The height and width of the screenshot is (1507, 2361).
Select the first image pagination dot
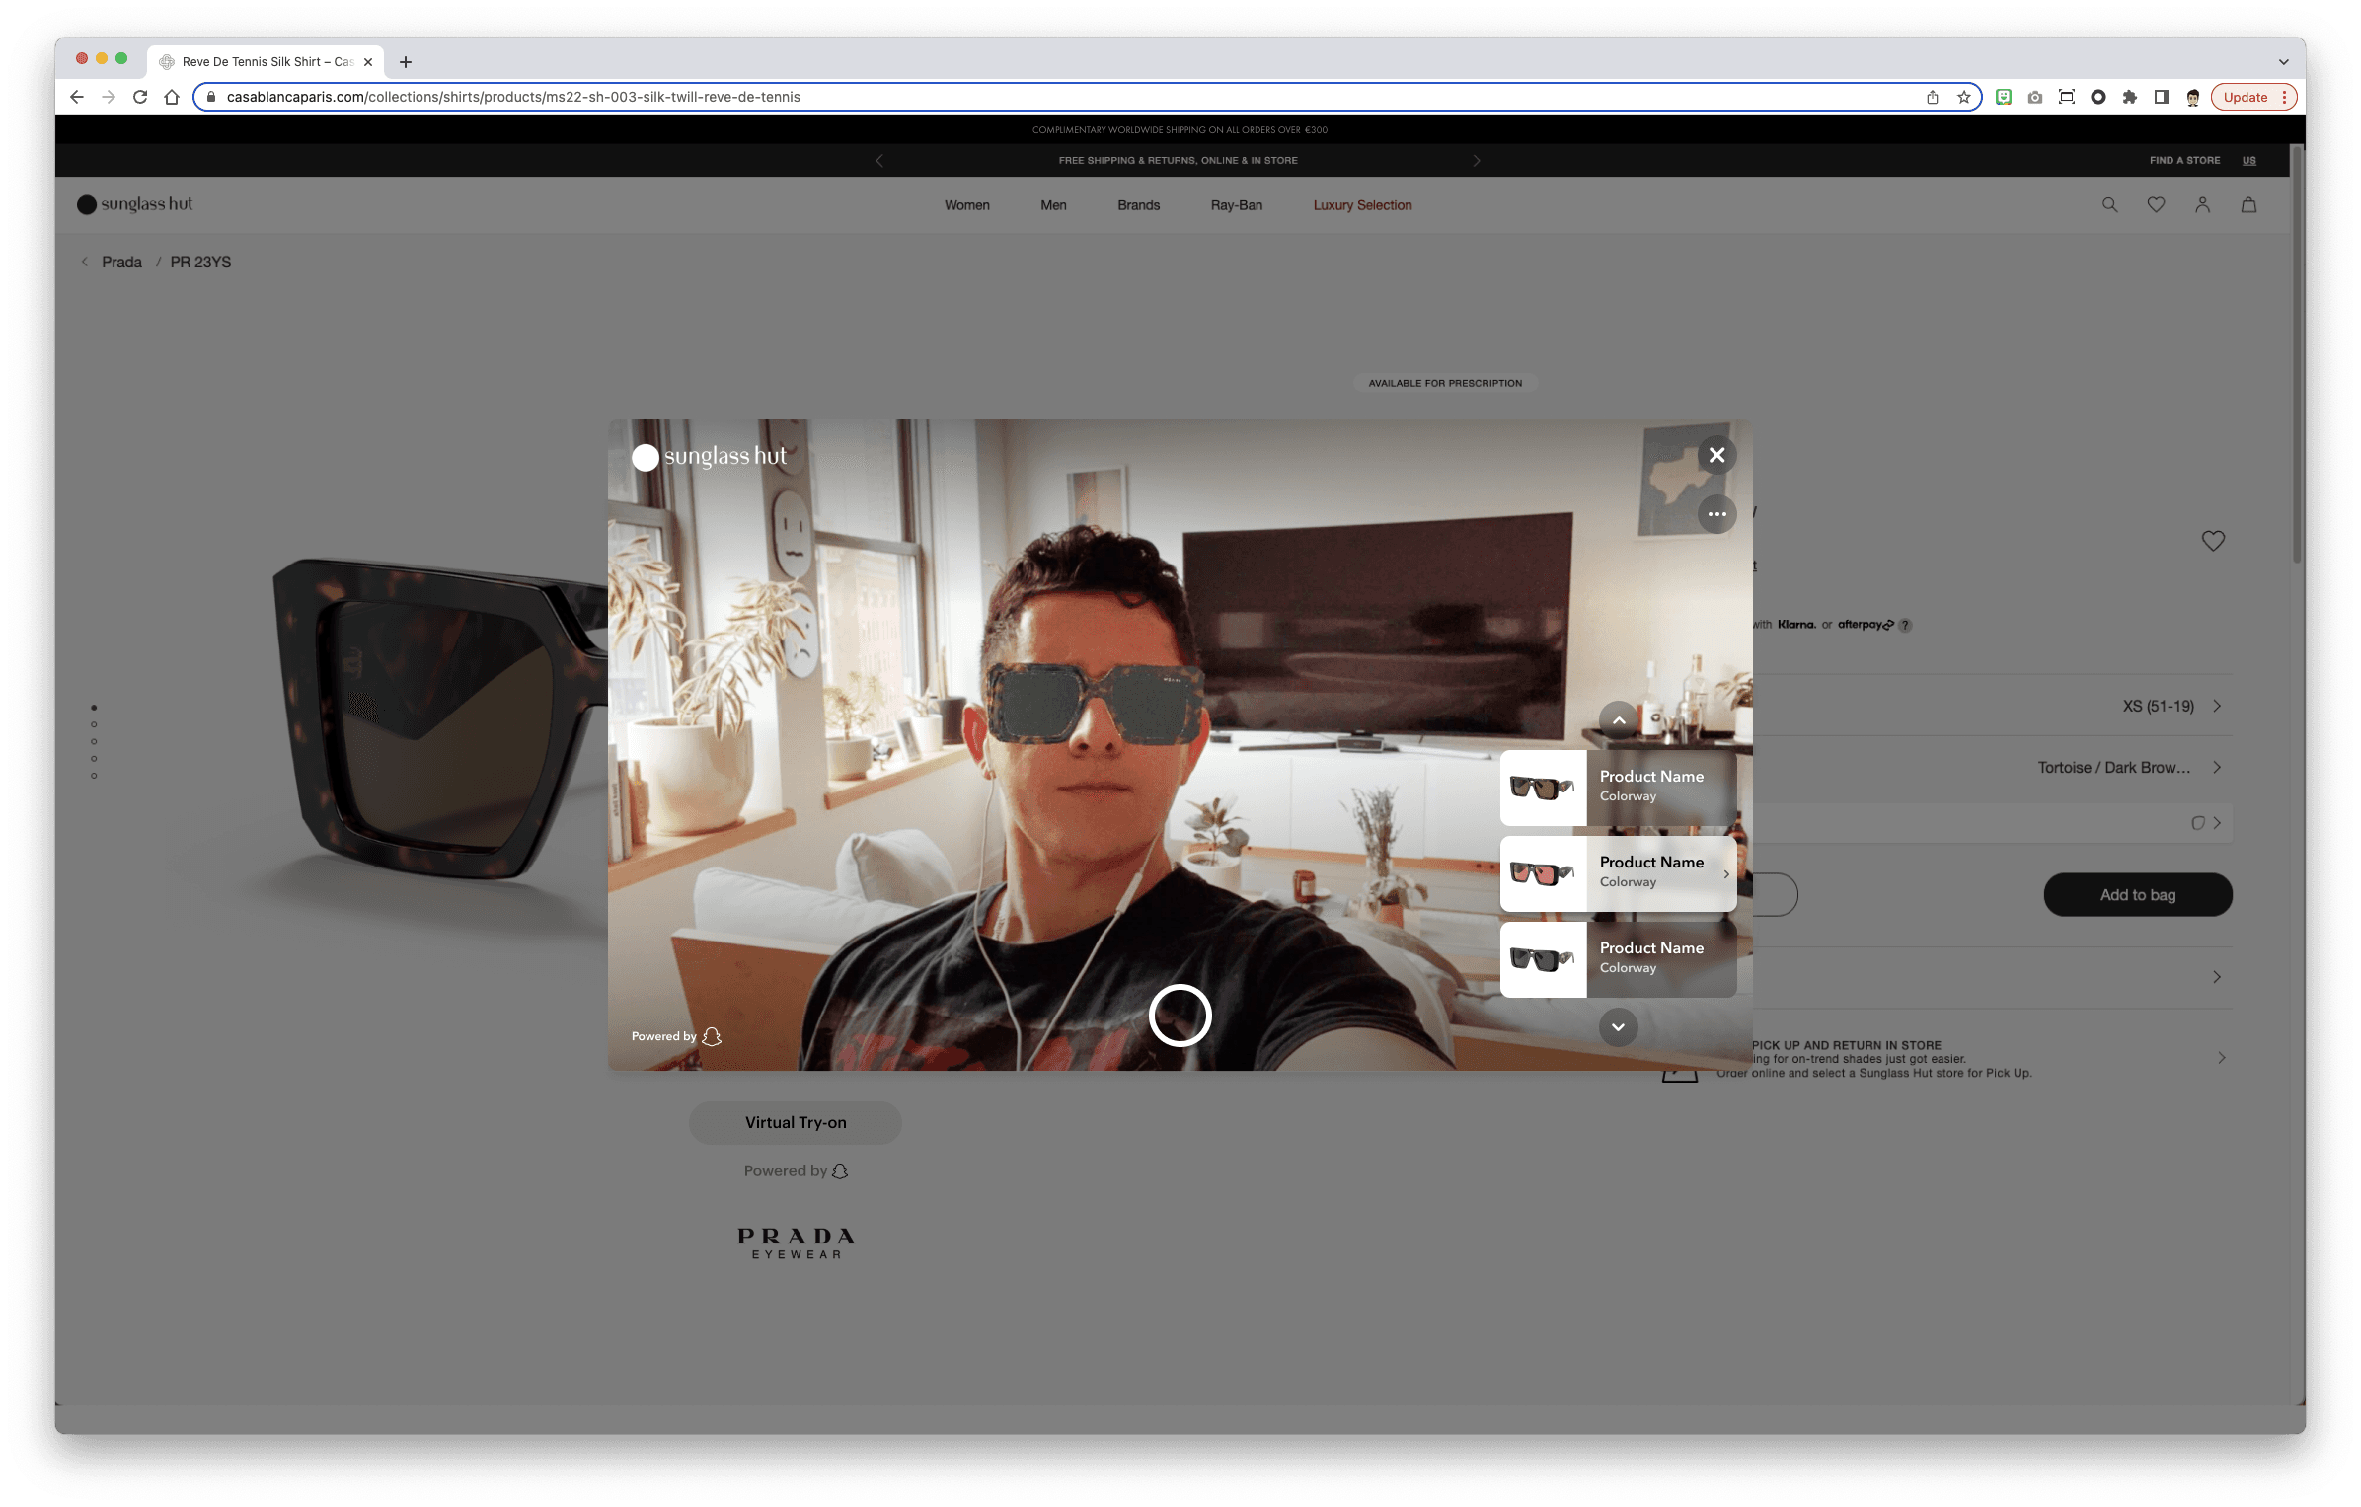[94, 708]
